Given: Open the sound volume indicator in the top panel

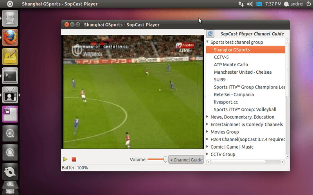Looking at the screenshot, I should pos(250,4).
